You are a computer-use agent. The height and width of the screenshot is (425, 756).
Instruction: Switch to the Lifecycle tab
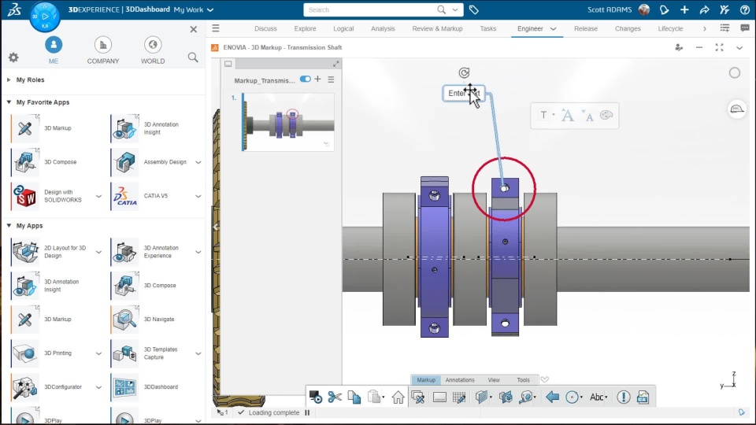click(x=670, y=29)
